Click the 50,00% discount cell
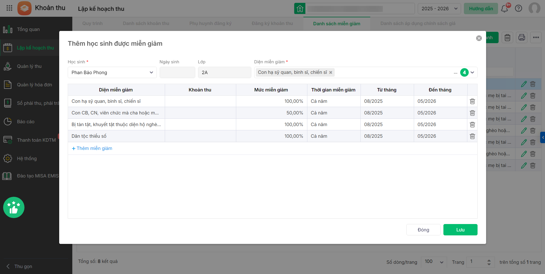 272,113
